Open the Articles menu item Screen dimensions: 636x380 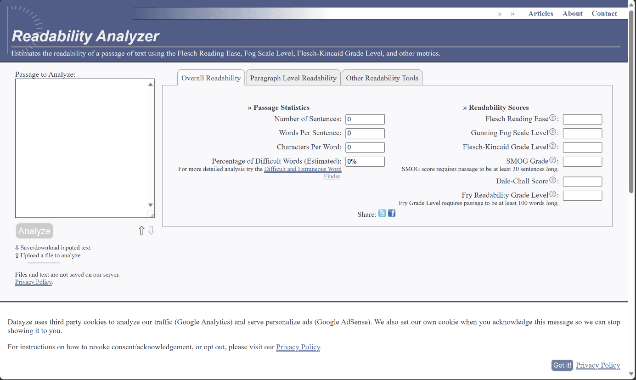(x=540, y=14)
